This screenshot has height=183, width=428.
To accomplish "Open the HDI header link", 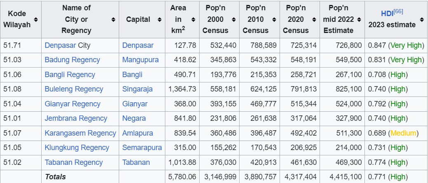I will pos(386,14).
